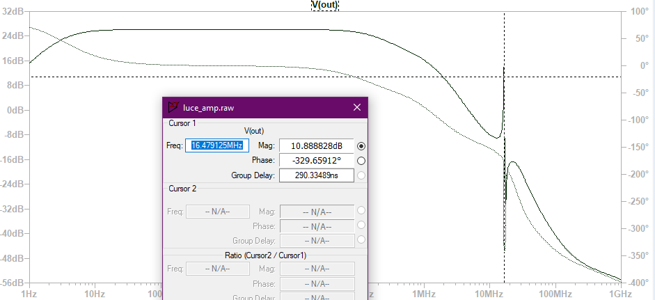Select the Cursor 2 Group Delay radio button

click(x=361, y=239)
